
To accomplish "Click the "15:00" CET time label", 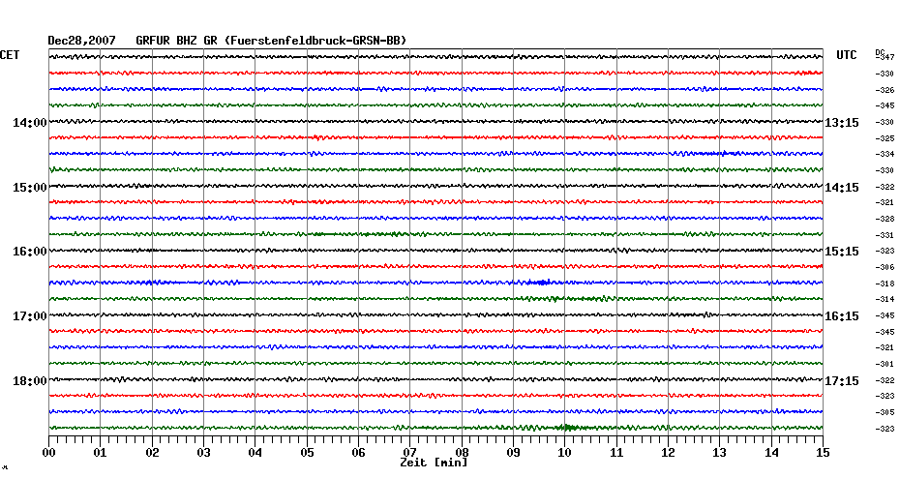I will click(x=30, y=188).
